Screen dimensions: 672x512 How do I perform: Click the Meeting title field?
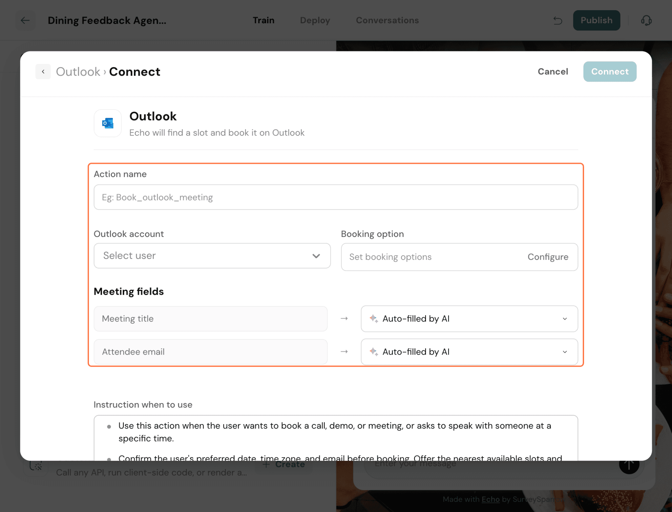pos(210,319)
